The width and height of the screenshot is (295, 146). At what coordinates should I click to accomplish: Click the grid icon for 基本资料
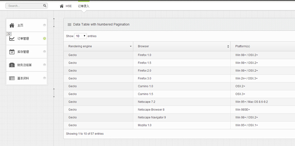pyautogui.click(x=12, y=78)
